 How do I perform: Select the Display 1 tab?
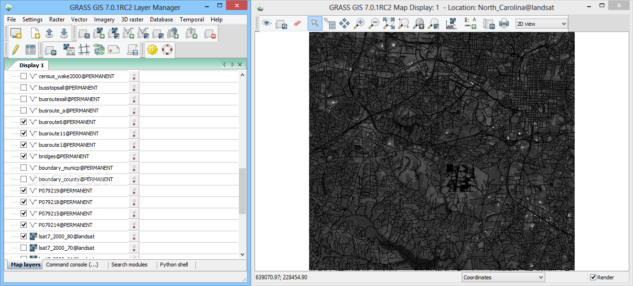[32, 65]
